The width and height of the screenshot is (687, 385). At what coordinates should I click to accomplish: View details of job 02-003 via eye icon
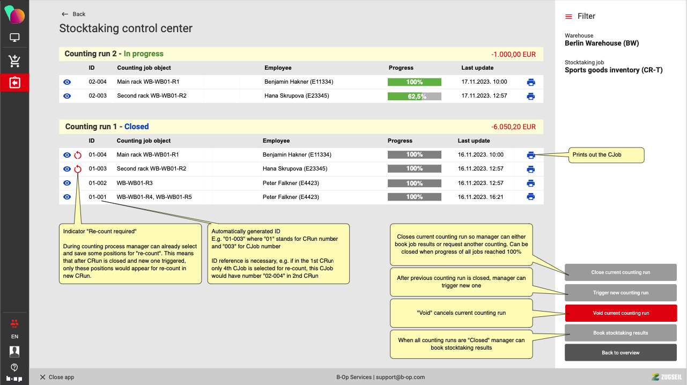coord(67,96)
